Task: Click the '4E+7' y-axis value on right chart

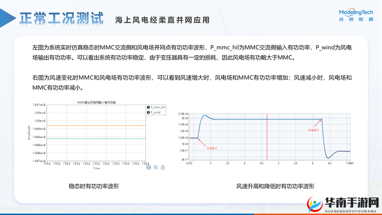Action: pyautogui.click(x=184, y=160)
